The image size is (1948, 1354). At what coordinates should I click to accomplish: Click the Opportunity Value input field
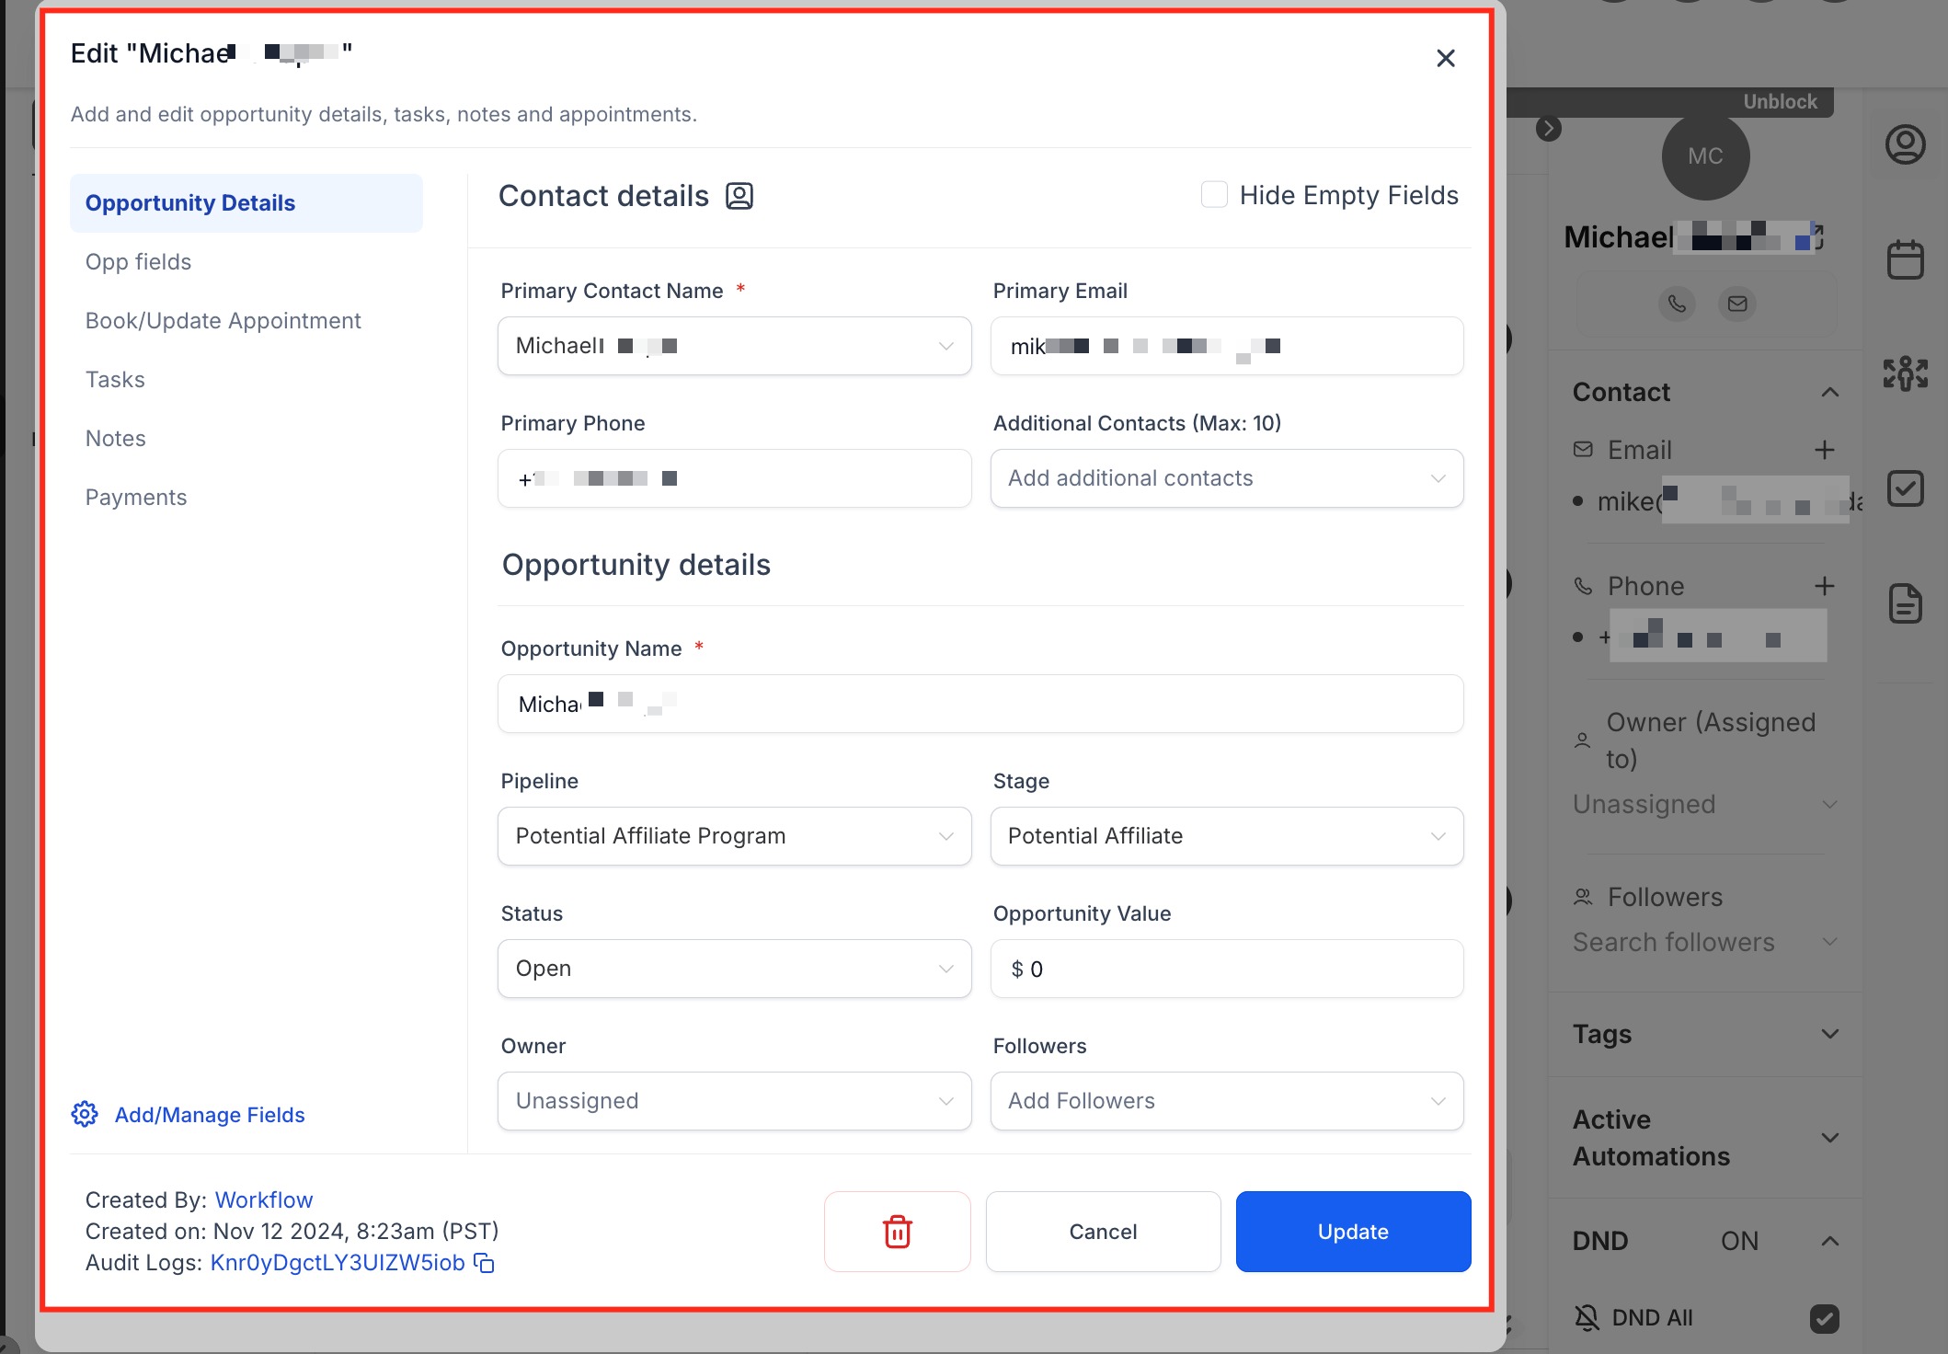pos(1226,969)
